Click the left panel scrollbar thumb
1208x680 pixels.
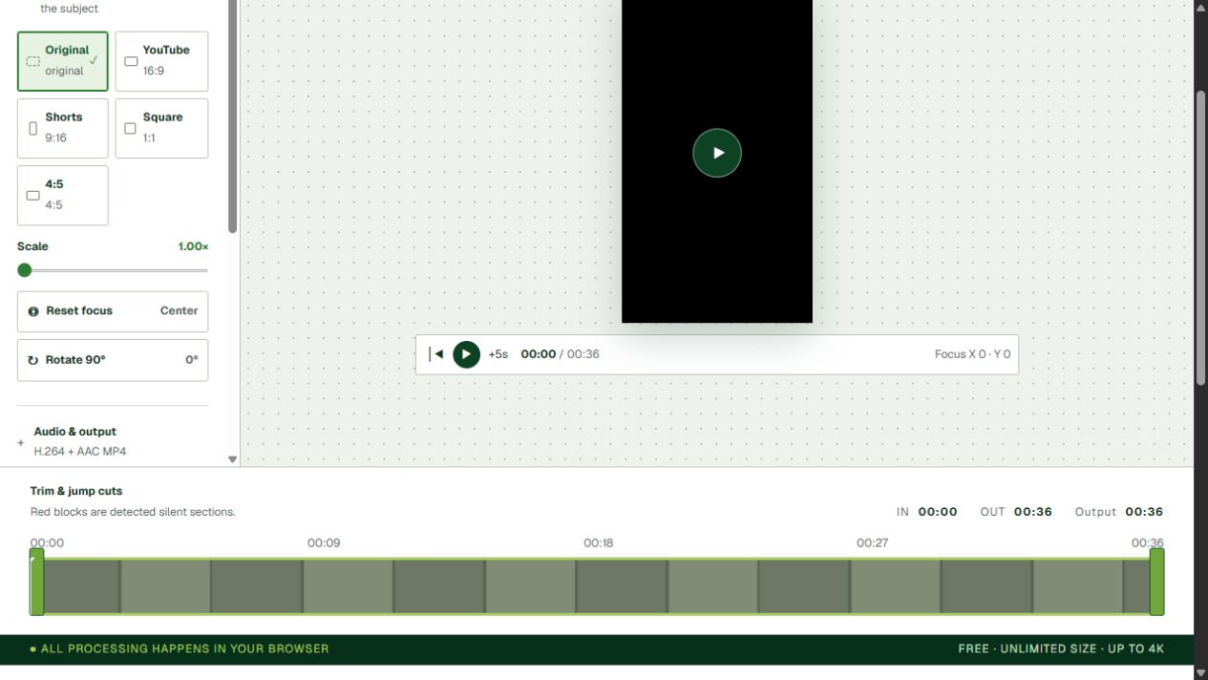[233, 115]
